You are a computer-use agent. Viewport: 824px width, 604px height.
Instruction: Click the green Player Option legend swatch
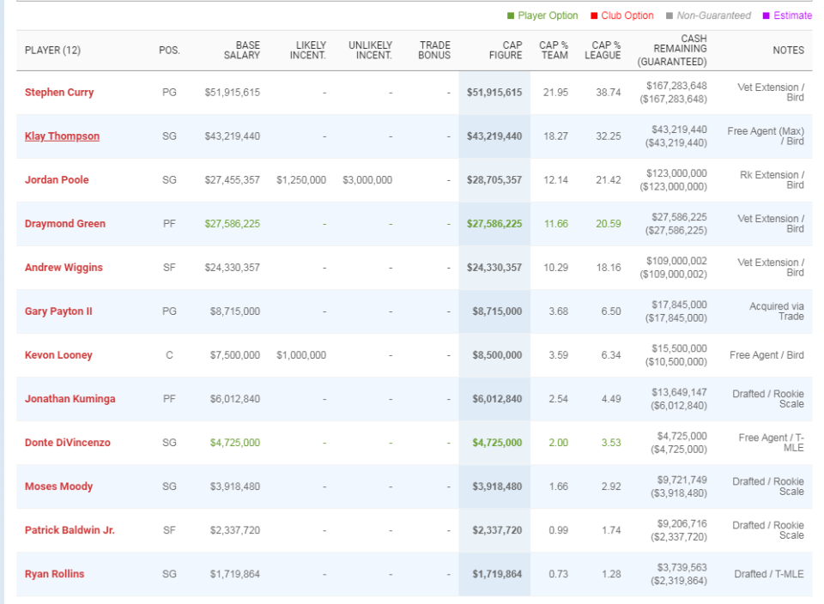pyautogui.click(x=510, y=15)
